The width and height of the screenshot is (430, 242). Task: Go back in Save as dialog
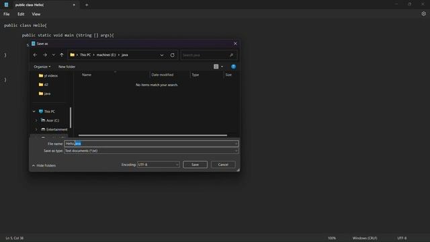point(35,55)
